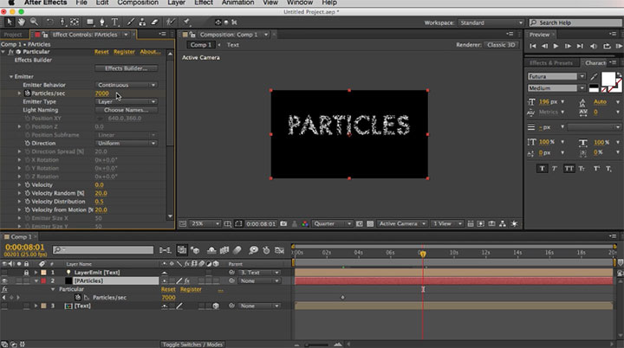This screenshot has width=624, height=348.
Task: Expand the Velocity Random property
Action: pos(19,193)
